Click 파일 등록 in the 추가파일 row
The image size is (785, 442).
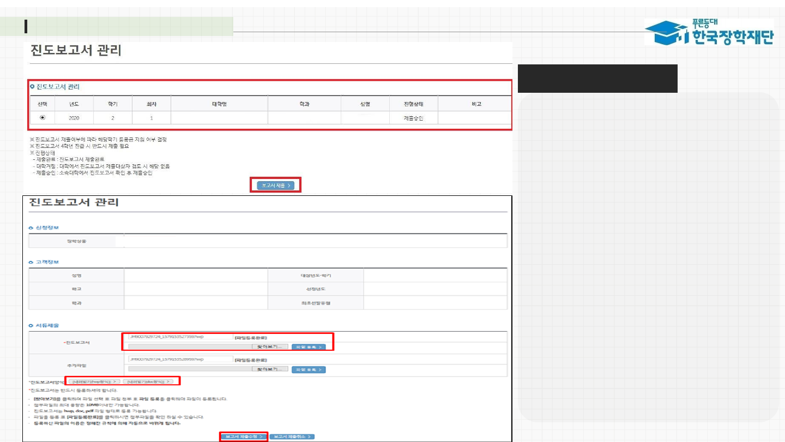click(309, 369)
